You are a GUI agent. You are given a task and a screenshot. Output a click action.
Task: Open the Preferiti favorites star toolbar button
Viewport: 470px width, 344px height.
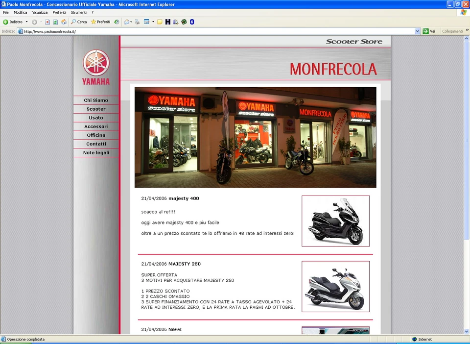pos(100,22)
